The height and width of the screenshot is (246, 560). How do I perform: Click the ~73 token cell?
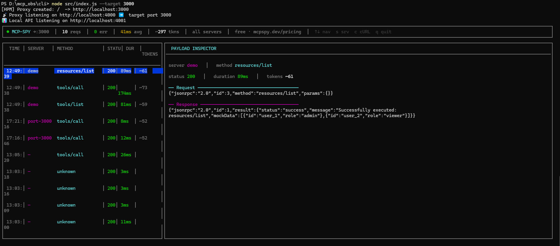(x=143, y=88)
